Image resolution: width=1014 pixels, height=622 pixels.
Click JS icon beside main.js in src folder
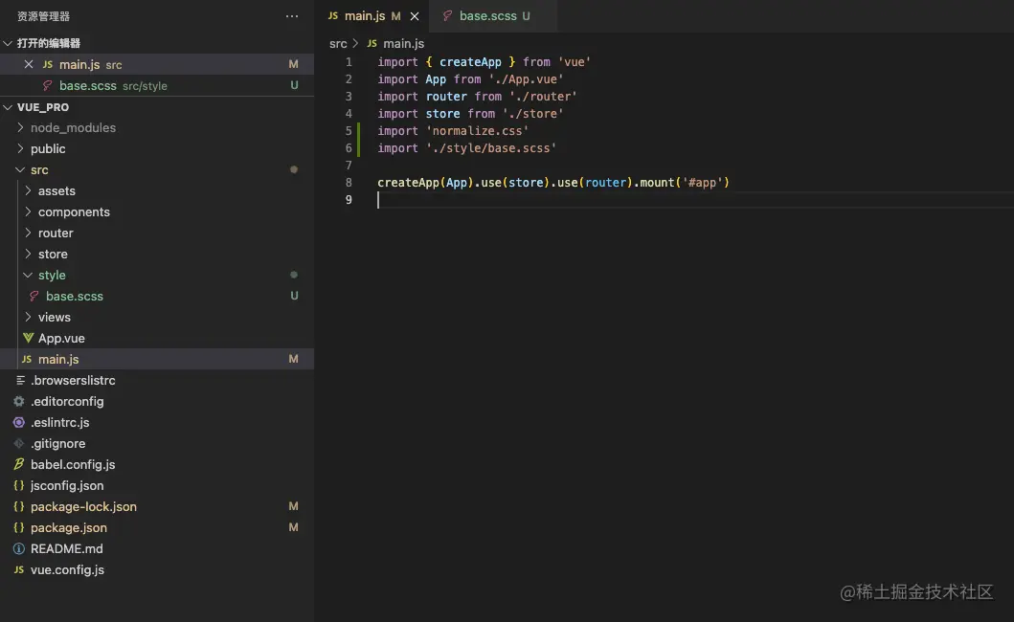coord(27,359)
